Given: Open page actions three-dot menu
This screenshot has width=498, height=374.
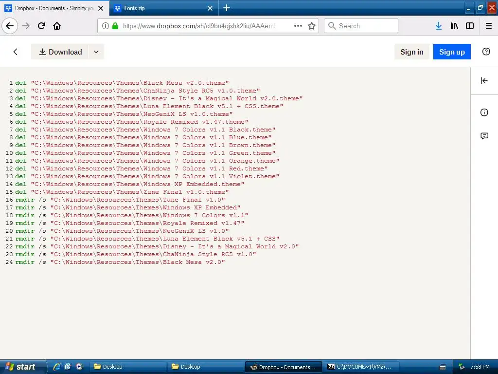Looking at the screenshot, I should (298, 26).
